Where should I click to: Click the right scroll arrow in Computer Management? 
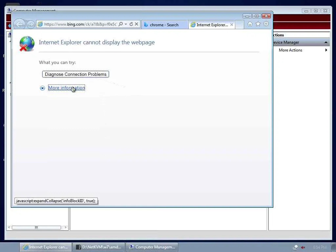click(65, 227)
